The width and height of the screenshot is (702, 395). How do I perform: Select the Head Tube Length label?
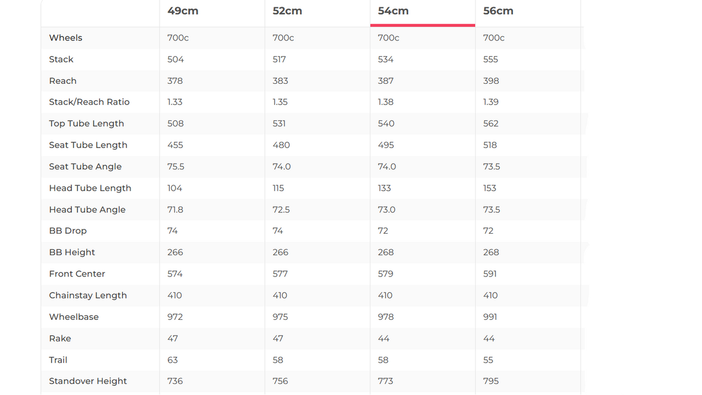[90, 188]
